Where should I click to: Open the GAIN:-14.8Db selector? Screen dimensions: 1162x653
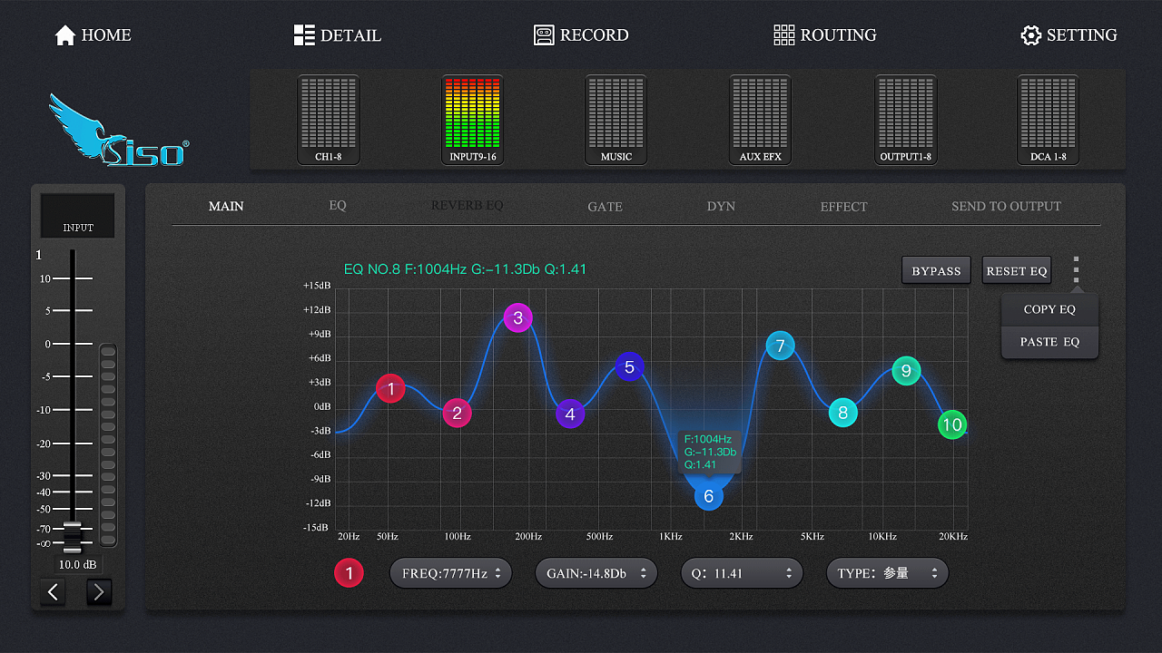coord(596,573)
